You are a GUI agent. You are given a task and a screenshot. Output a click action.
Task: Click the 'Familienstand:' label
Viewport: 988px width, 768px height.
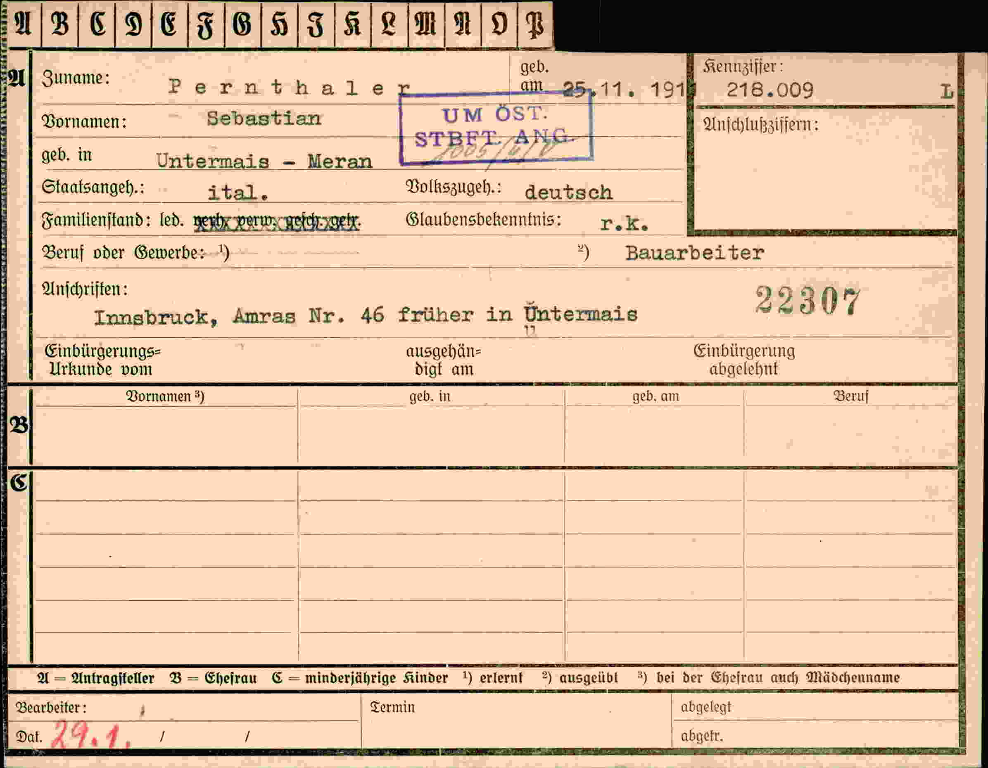pyautogui.click(x=96, y=220)
